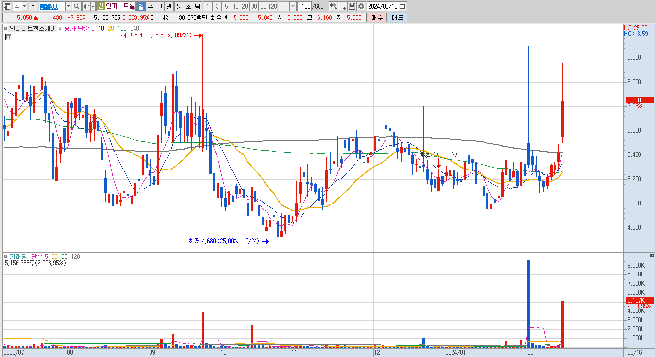
Task: Click the 거래량 단순 volume legend label
Action: click(26, 256)
